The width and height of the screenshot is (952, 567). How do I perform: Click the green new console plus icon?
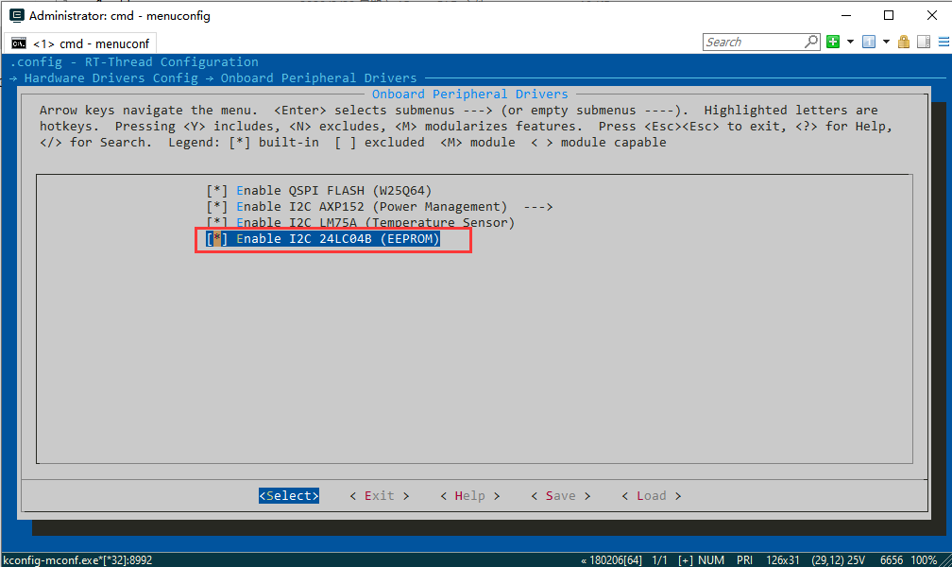coord(833,42)
